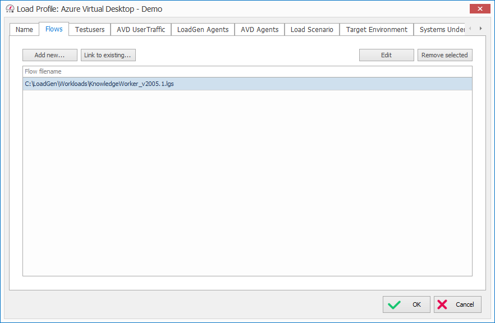
Task: Select the Flows tab
Action: coord(54,29)
